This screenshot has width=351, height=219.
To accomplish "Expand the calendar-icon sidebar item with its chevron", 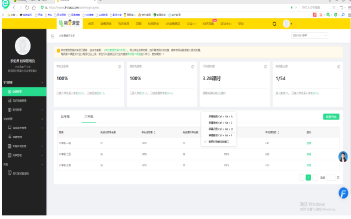I will [x=42, y=156].
